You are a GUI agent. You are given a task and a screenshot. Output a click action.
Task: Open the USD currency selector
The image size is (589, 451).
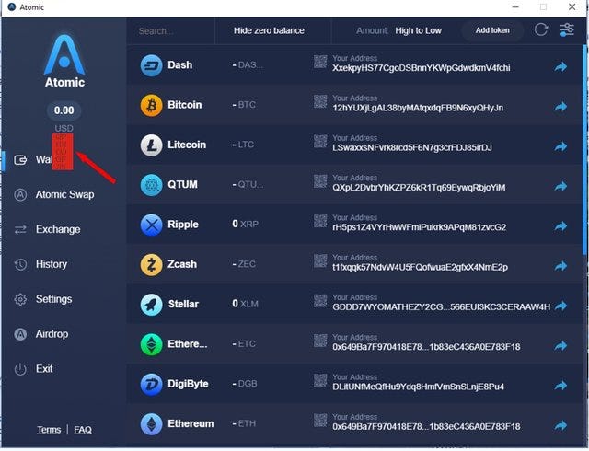64,128
